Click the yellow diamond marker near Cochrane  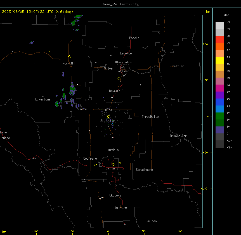95,165
